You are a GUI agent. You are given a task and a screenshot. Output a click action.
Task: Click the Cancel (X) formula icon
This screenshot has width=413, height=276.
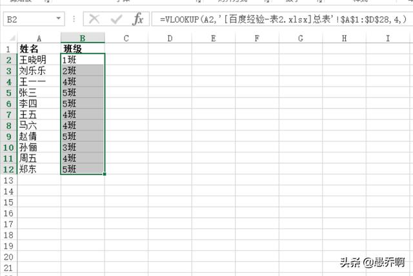pos(95,19)
